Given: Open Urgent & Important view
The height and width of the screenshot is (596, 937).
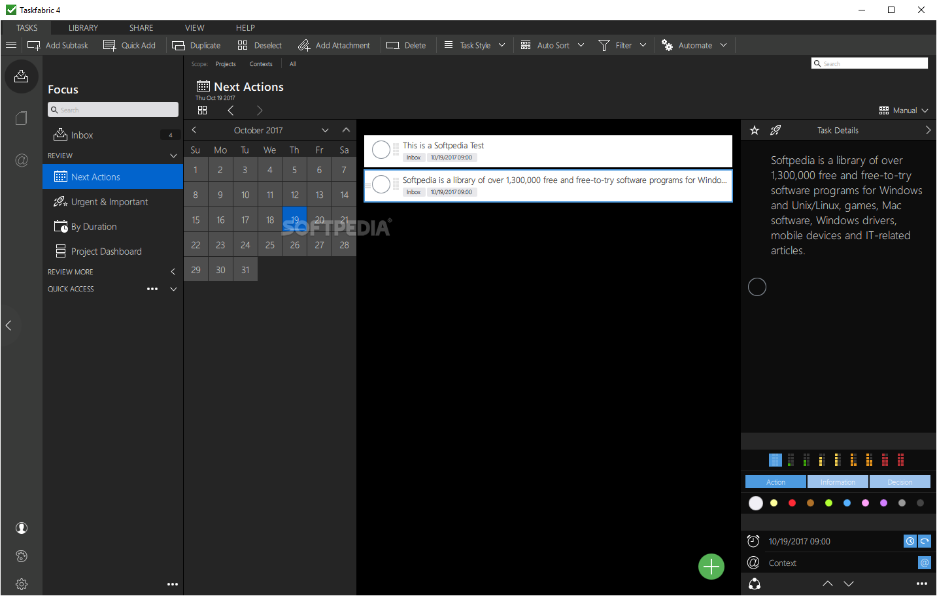Looking at the screenshot, I should click(112, 202).
